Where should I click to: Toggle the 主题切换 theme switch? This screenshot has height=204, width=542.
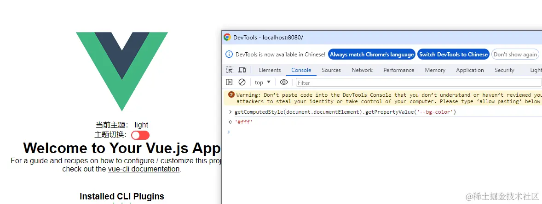(140, 135)
